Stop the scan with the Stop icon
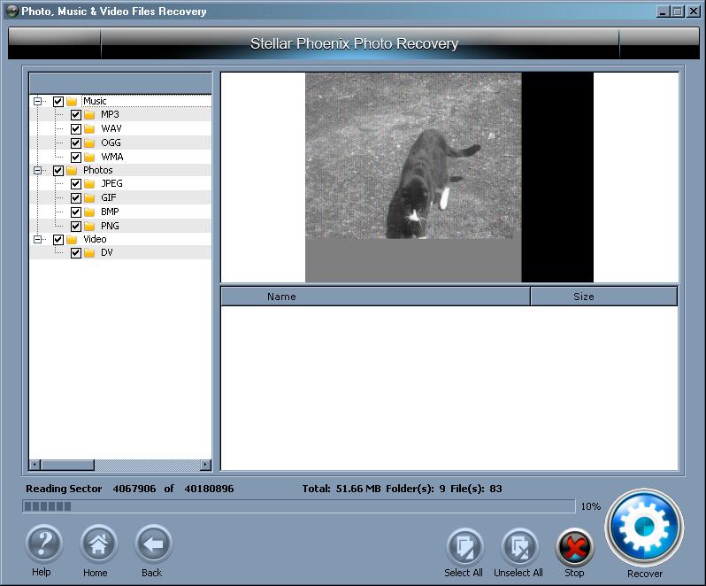Image resolution: width=706 pixels, height=586 pixels. click(574, 547)
